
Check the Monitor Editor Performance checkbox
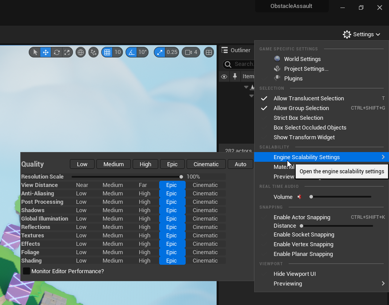tap(27, 271)
